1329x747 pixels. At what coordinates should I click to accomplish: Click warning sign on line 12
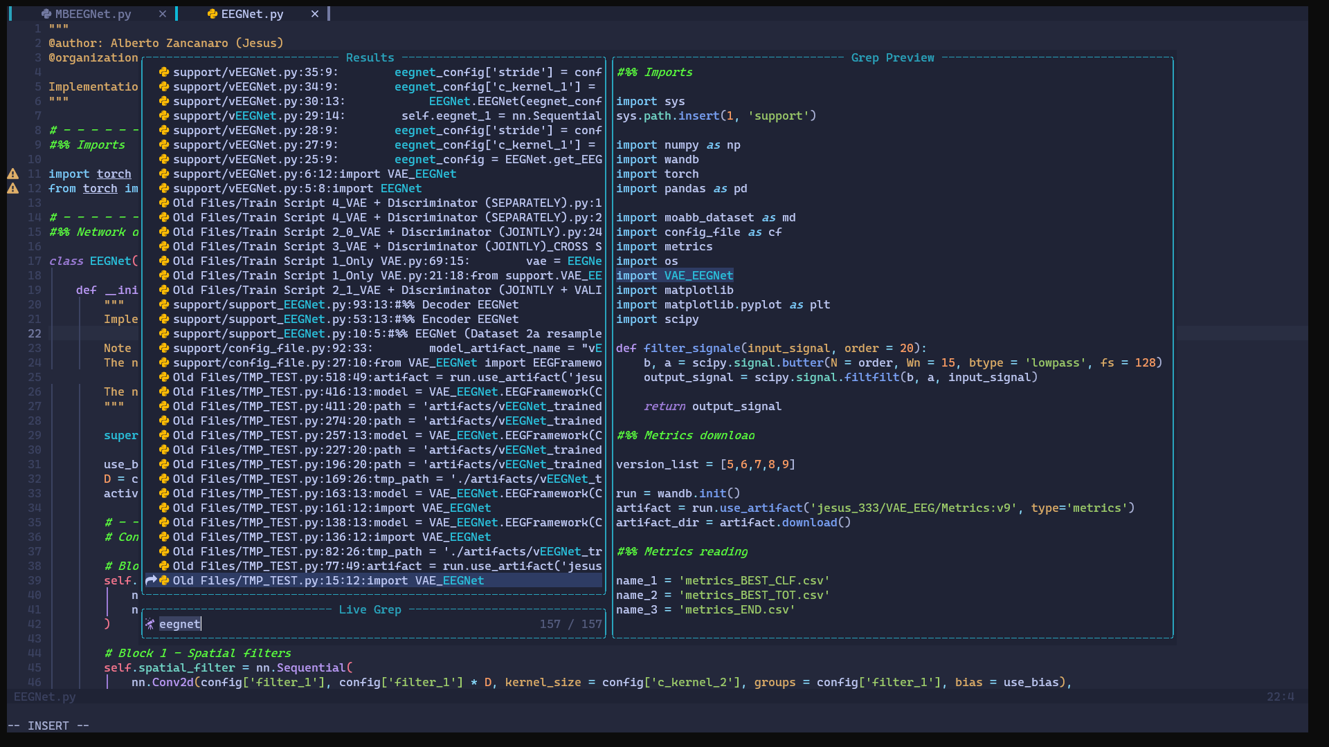(x=13, y=188)
